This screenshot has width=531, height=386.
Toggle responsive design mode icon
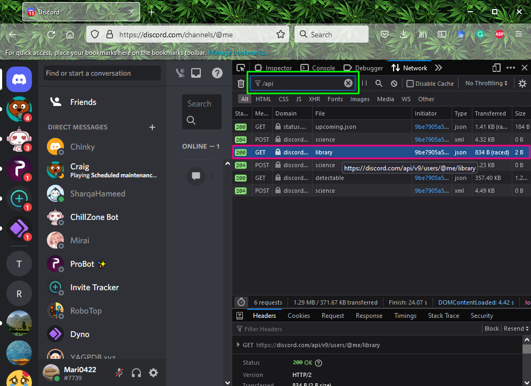[x=496, y=68]
